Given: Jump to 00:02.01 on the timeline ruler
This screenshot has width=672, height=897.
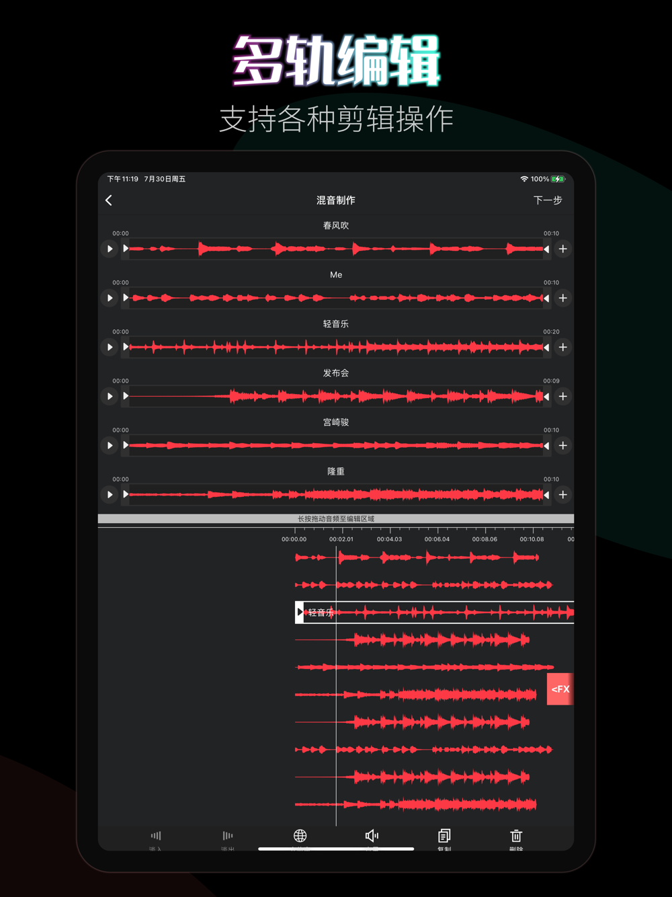Looking at the screenshot, I should (341, 539).
